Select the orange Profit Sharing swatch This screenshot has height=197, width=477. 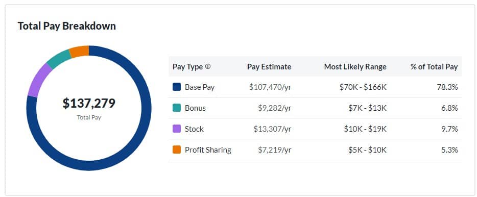coord(177,150)
